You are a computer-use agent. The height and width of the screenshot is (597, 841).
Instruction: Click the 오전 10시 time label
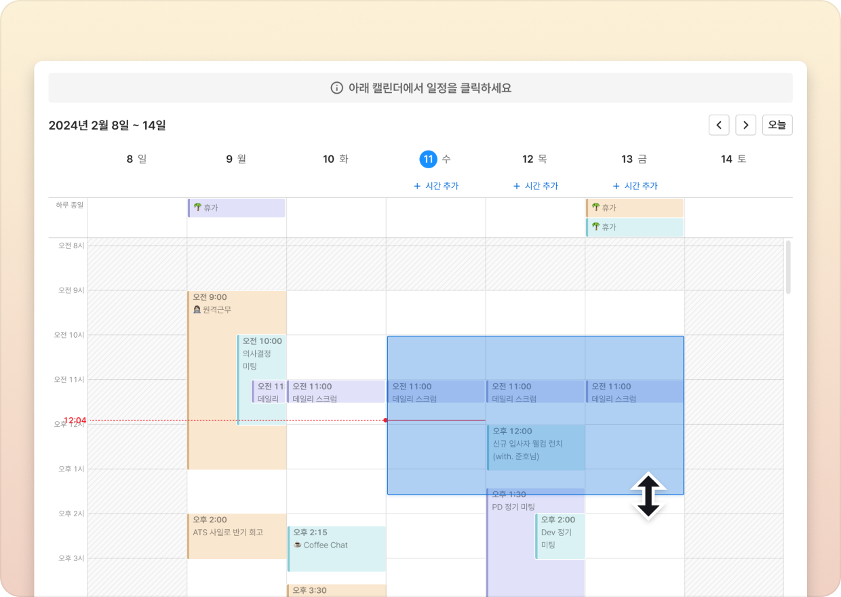[69, 335]
